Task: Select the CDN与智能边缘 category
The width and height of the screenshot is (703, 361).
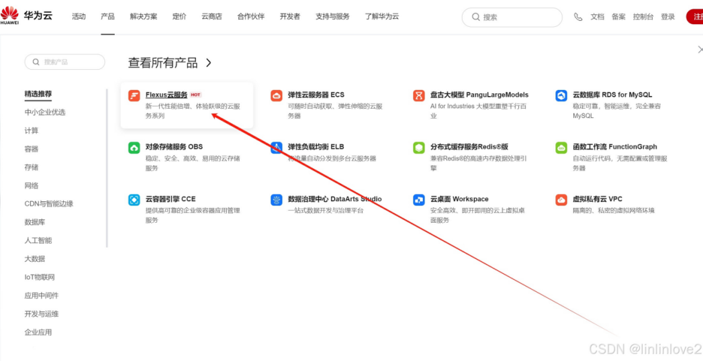Action: 49,204
